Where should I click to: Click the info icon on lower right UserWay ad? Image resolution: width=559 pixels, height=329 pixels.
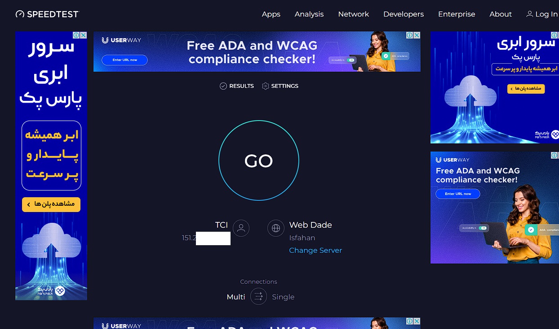click(555, 155)
